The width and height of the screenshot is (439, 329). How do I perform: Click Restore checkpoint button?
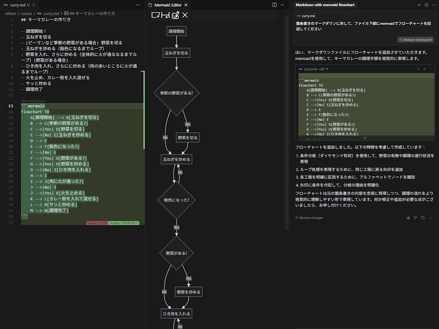pyautogui.click(x=416, y=40)
